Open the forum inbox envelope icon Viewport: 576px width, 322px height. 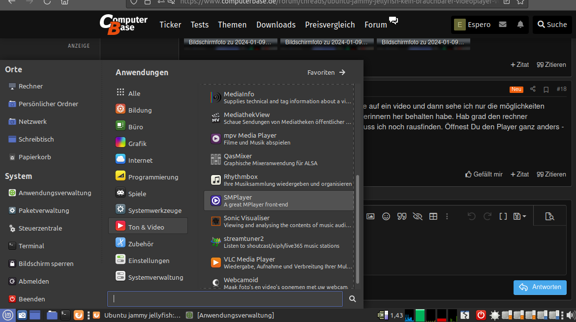pyautogui.click(x=503, y=24)
